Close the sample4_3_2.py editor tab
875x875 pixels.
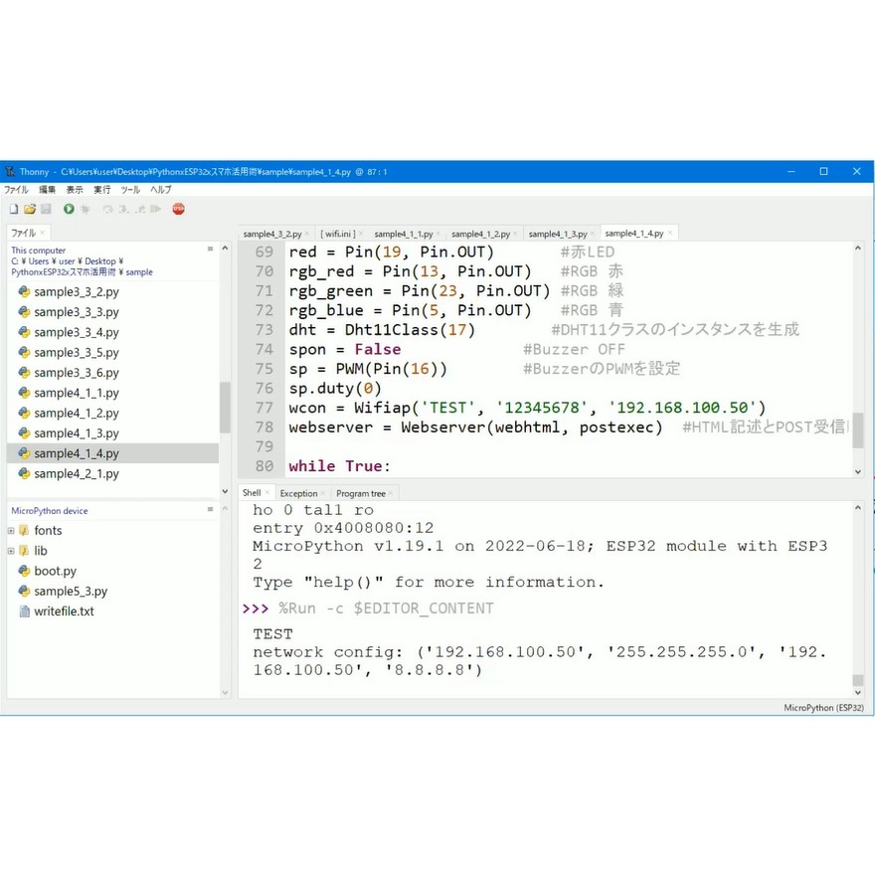click(307, 234)
